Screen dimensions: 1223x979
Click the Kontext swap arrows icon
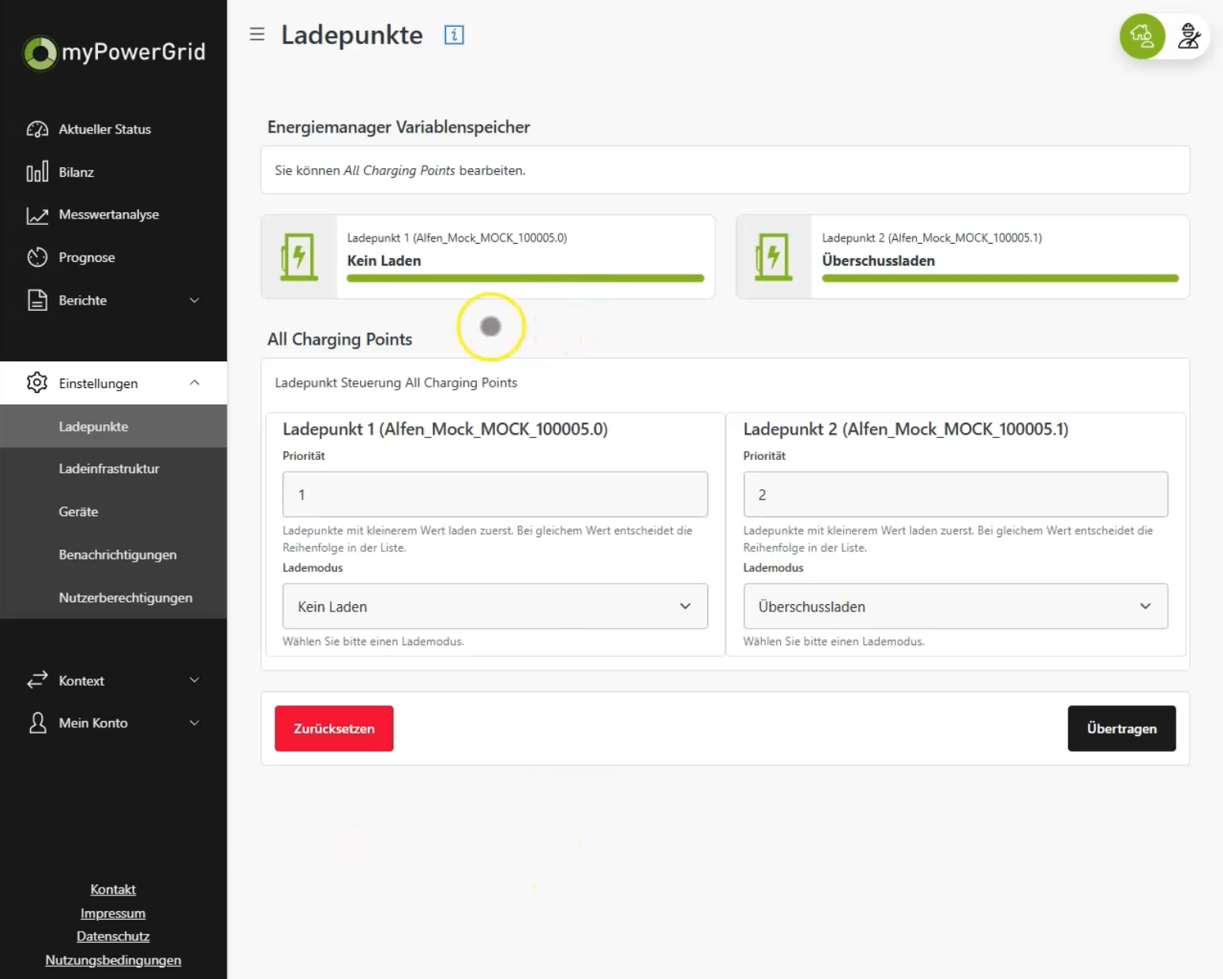(x=37, y=680)
